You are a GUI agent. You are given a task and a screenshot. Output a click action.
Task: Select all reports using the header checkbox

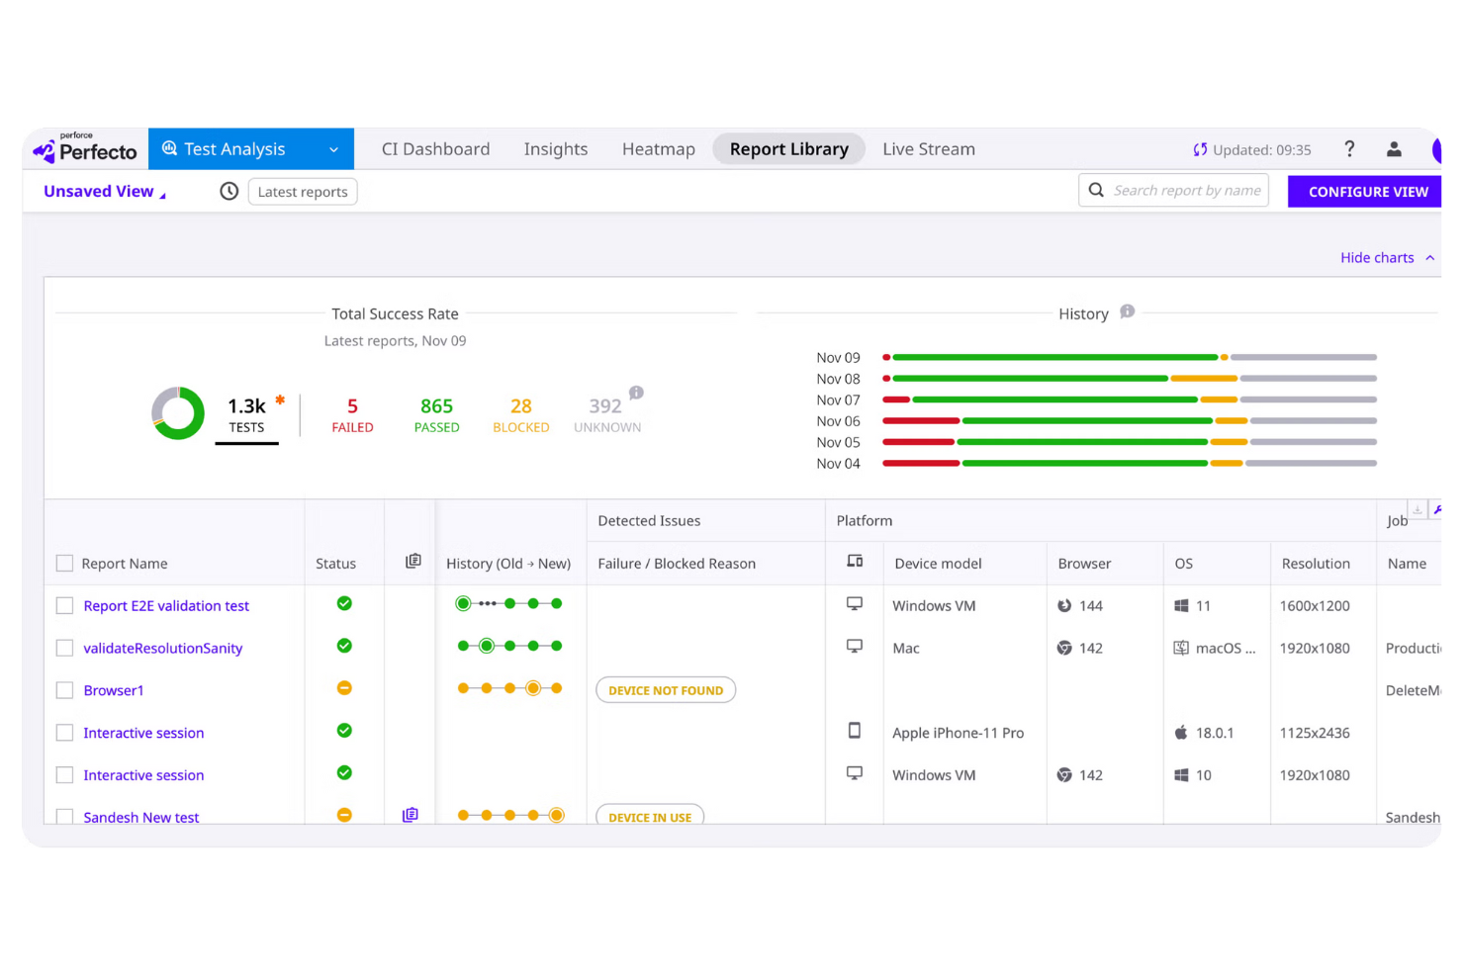pyautogui.click(x=64, y=562)
